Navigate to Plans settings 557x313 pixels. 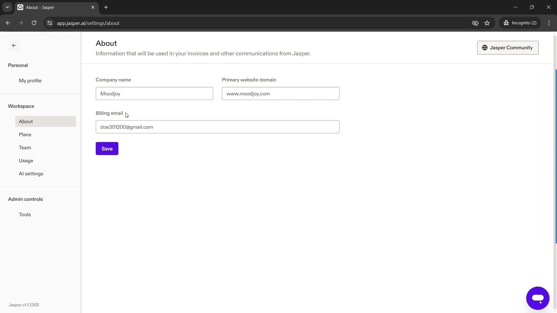pyautogui.click(x=25, y=134)
